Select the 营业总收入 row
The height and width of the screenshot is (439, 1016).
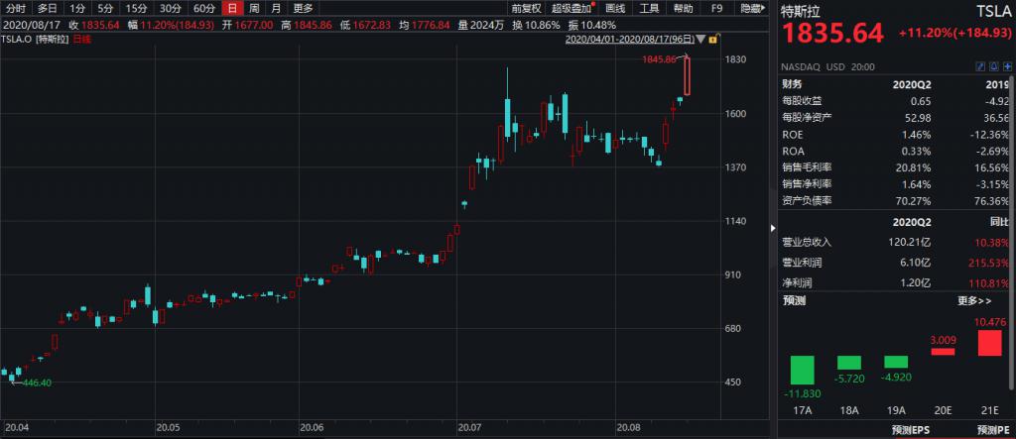pyautogui.click(x=895, y=242)
